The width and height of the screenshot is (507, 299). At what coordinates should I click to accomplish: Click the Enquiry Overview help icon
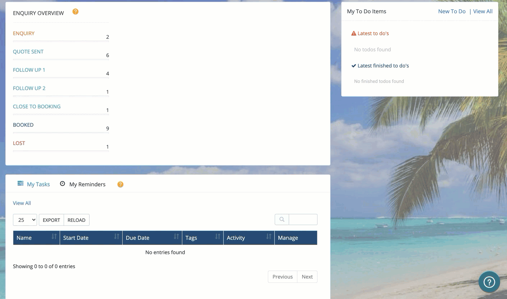tap(76, 11)
